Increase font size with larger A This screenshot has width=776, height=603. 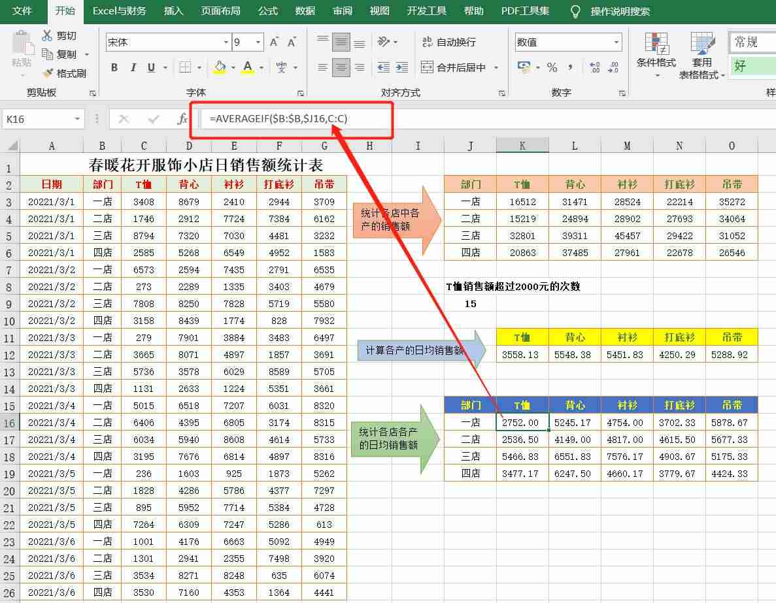(274, 42)
